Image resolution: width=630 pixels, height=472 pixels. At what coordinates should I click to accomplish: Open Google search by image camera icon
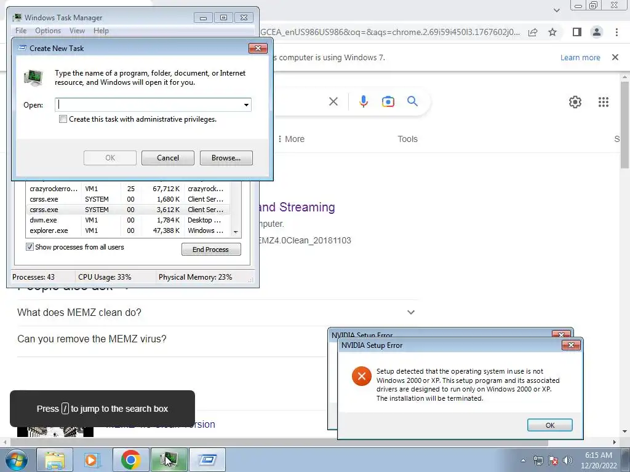[388, 101]
